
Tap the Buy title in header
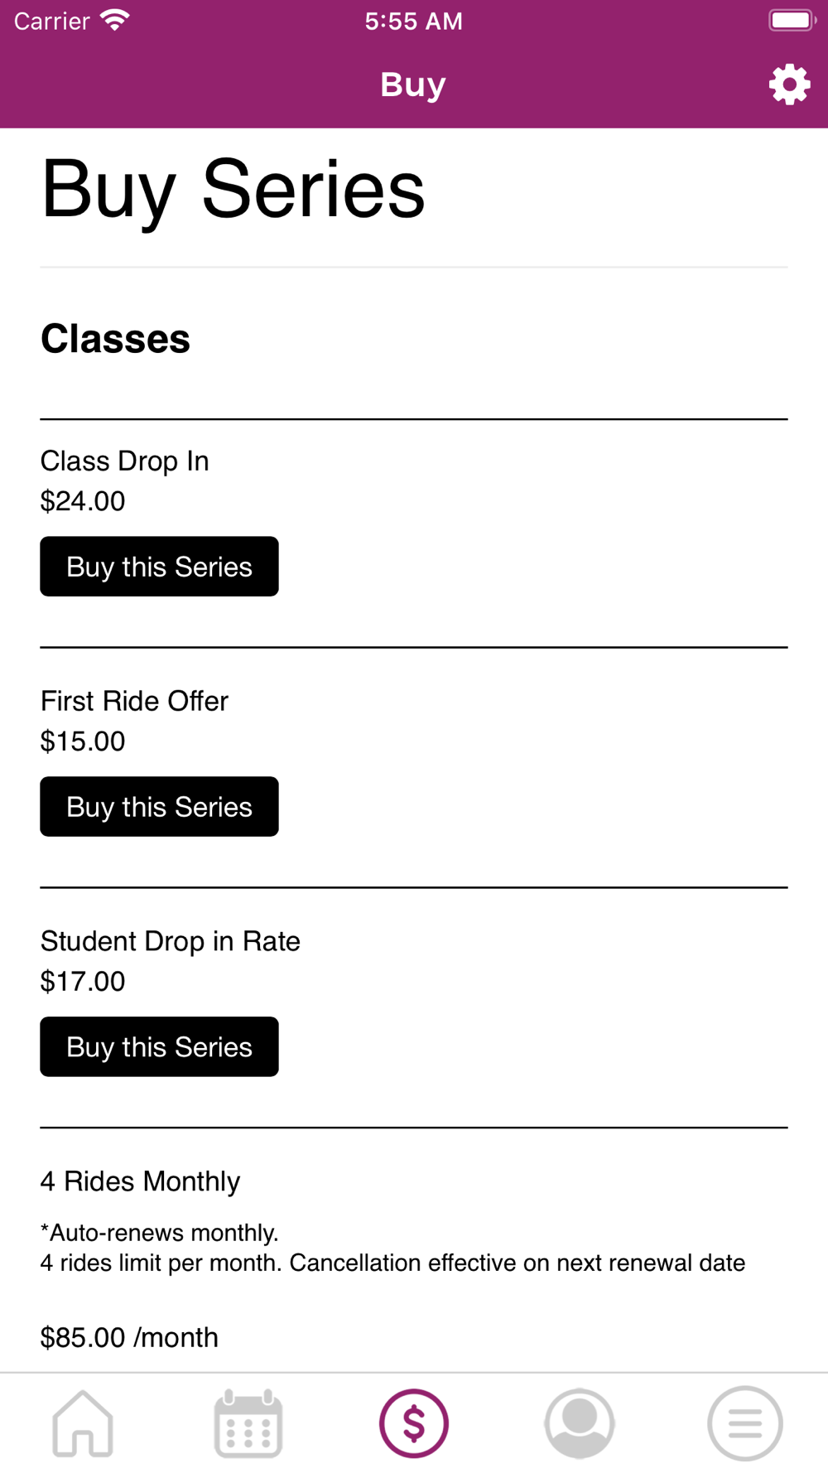pyautogui.click(x=413, y=85)
